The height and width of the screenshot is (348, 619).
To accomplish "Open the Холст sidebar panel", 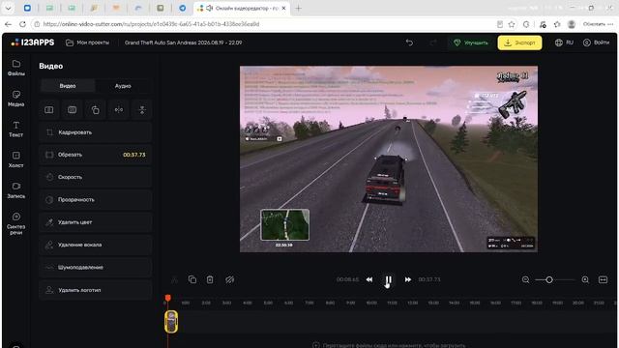I will [16, 159].
